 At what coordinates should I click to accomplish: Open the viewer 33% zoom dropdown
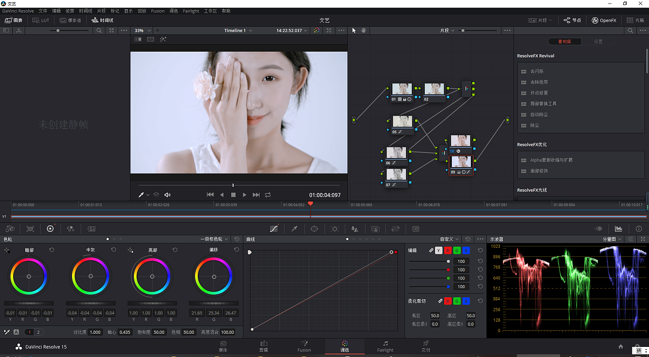pyautogui.click(x=141, y=30)
